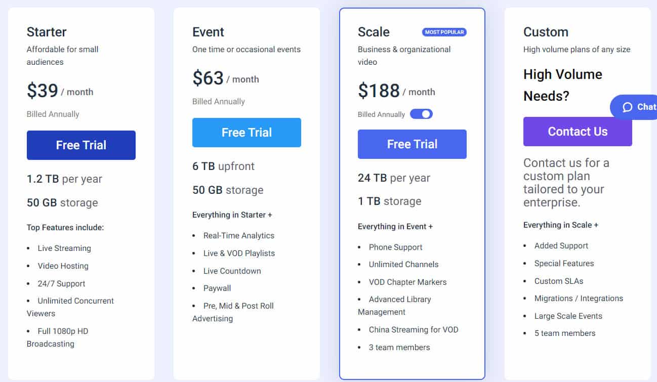Click Phone Support under the Scale plan
The height and width of the screenshot is (382, 657).
(x=396, y=247)
